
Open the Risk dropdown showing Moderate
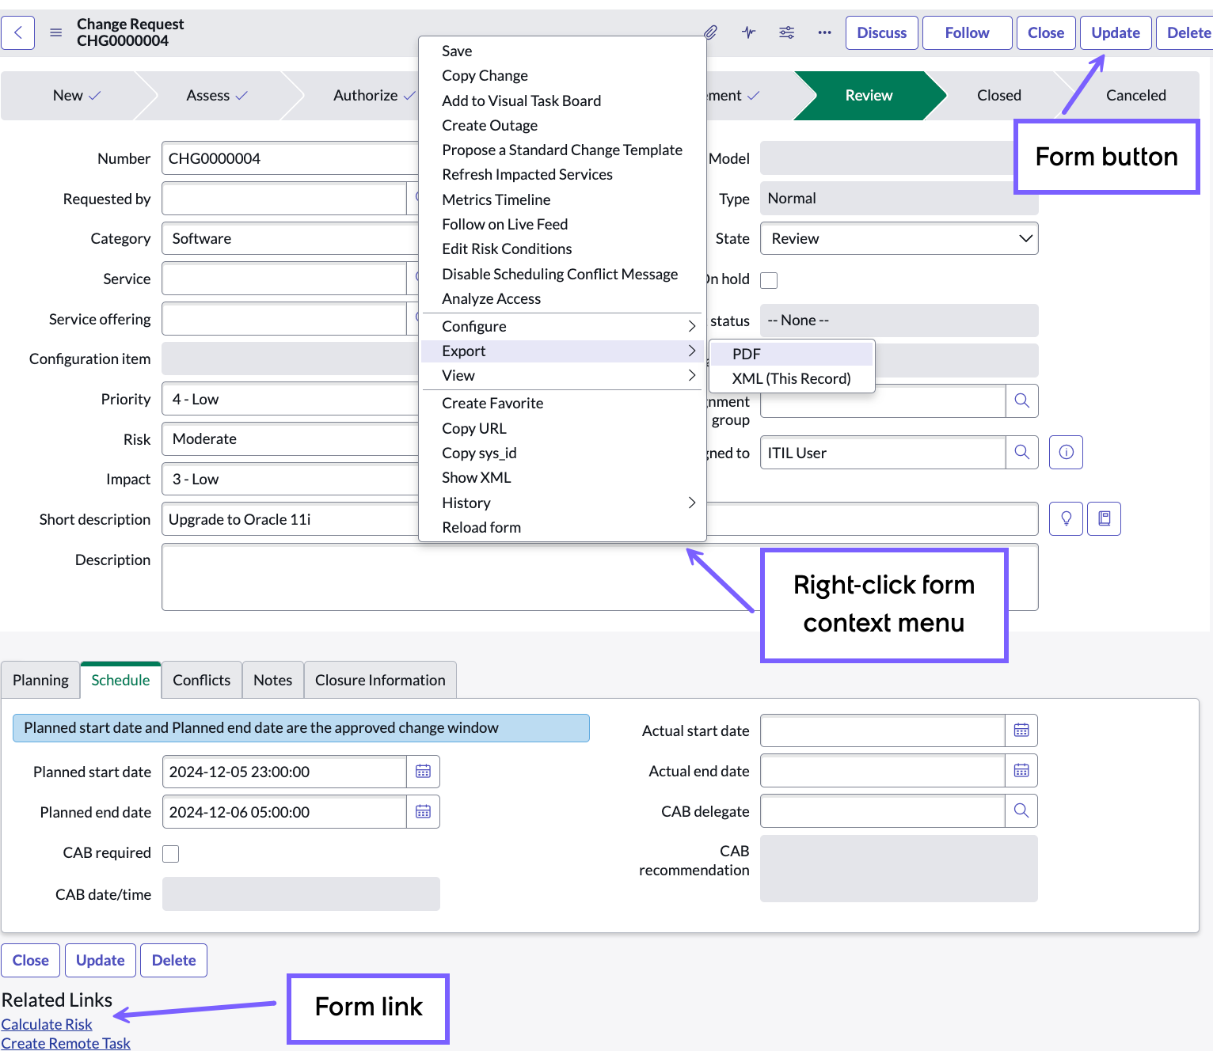pyautogui.click(x=291, y=438)
